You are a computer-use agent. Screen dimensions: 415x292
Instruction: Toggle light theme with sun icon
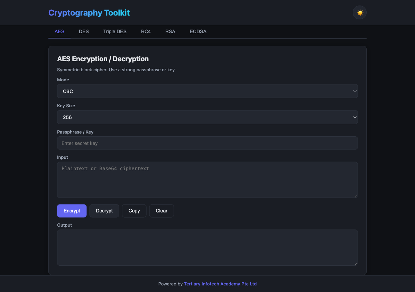tap(360, 13)
